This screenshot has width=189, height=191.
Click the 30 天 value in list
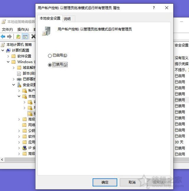(179, 142)
